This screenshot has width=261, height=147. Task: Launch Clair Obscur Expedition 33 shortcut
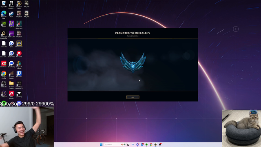[19, 85]
